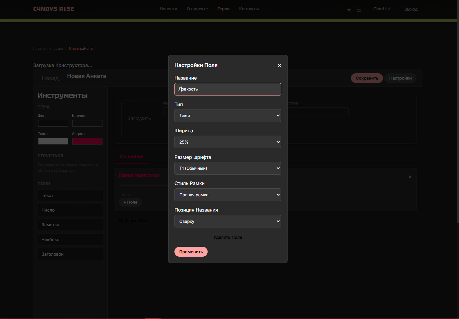
Task: Open the О проекте menu item
Action: coord(197,9)
